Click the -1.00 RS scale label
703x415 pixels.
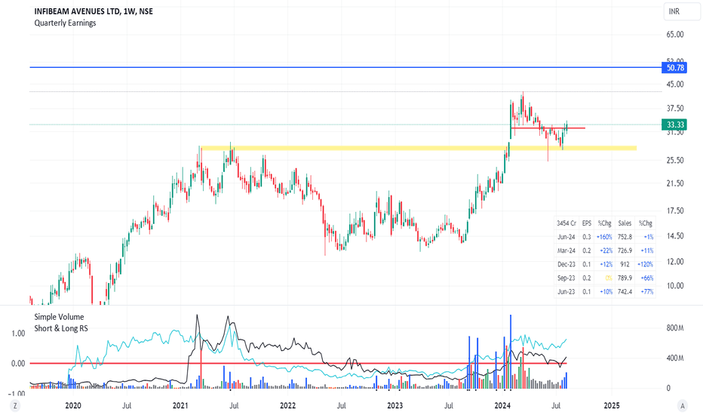point(17,393)
